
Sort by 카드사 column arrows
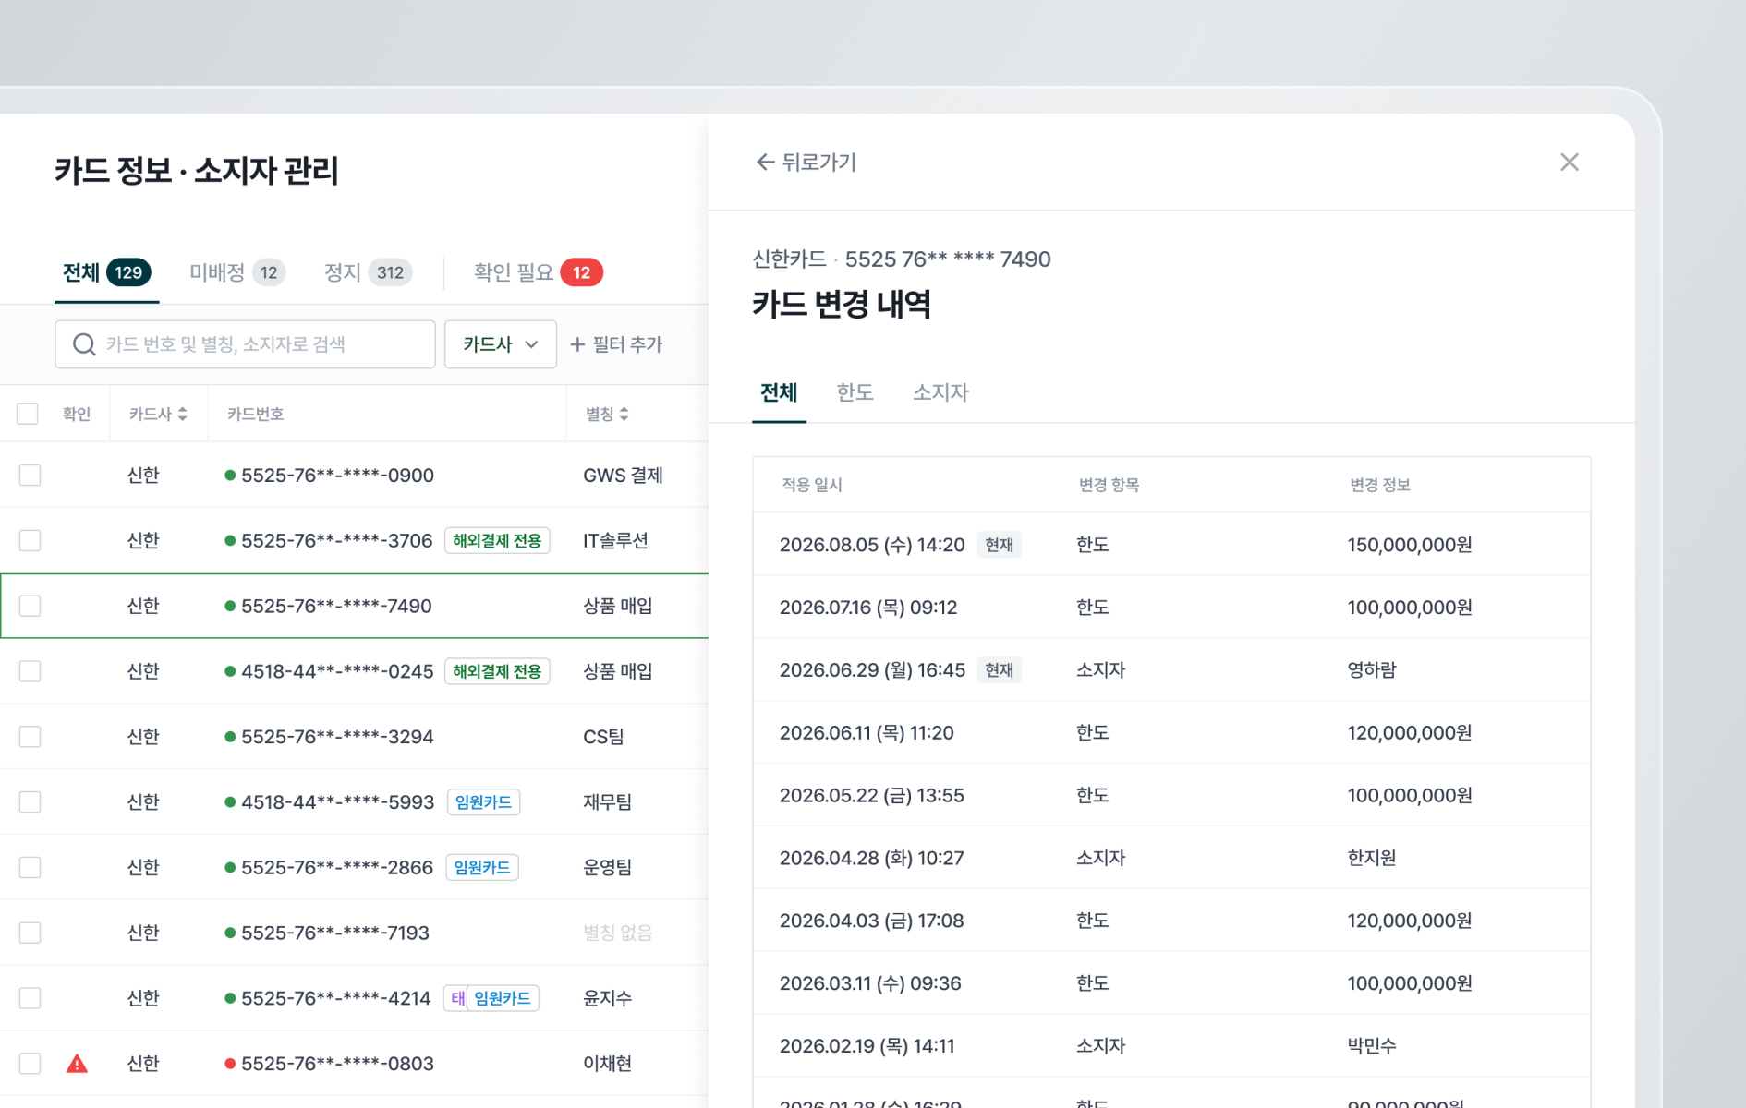tap(182, 415)
